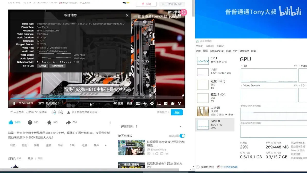Viewport: 307px width, 173px height.
Task: Select the 评测 tag
Action: coord(37,145)
